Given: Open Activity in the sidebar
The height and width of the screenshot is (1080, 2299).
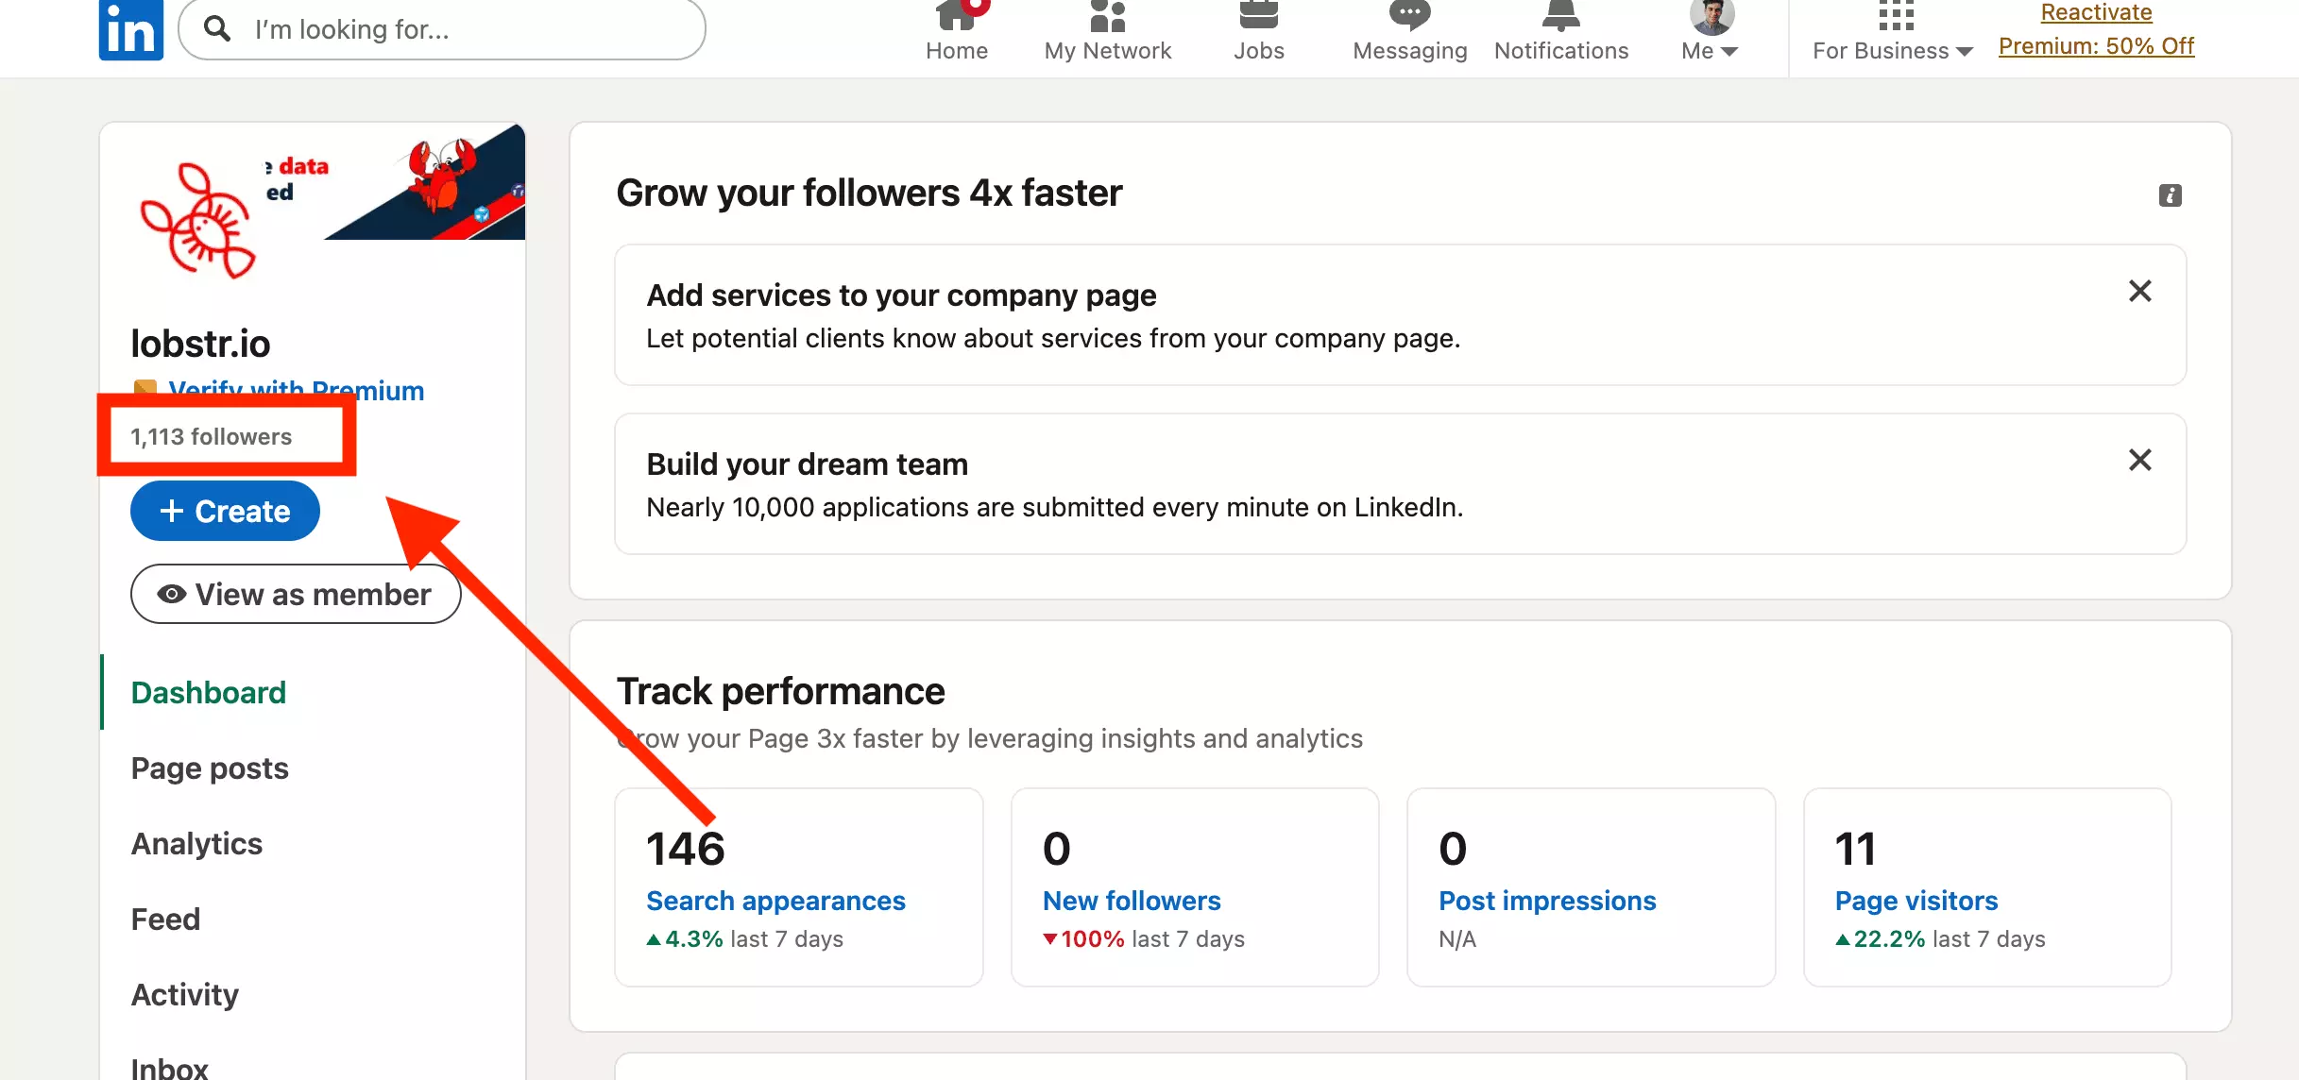Looking at the screenshot, I should tap(184, 994).
